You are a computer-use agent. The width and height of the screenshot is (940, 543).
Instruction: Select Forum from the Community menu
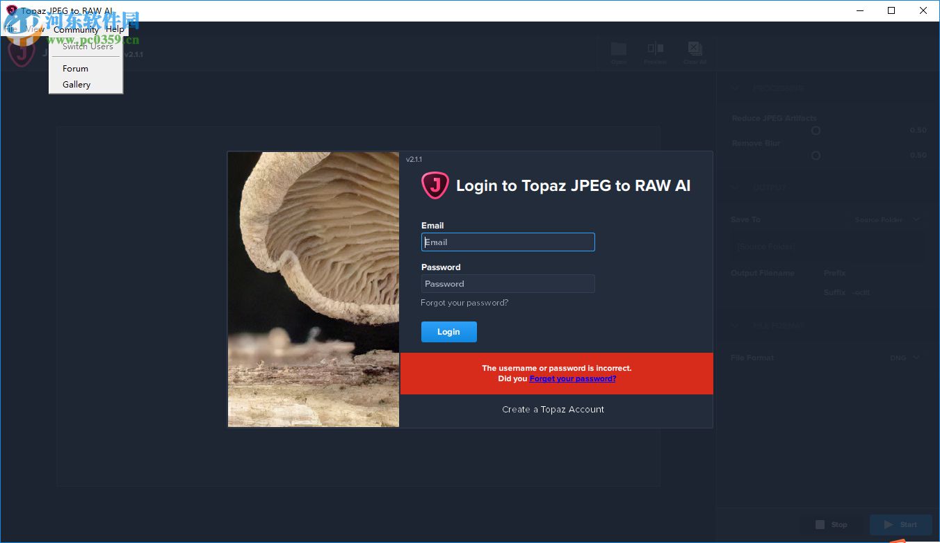(74, 68)
